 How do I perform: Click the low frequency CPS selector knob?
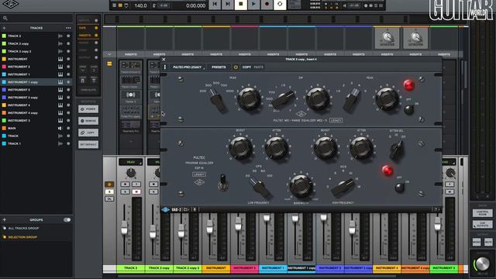(260, 188)
